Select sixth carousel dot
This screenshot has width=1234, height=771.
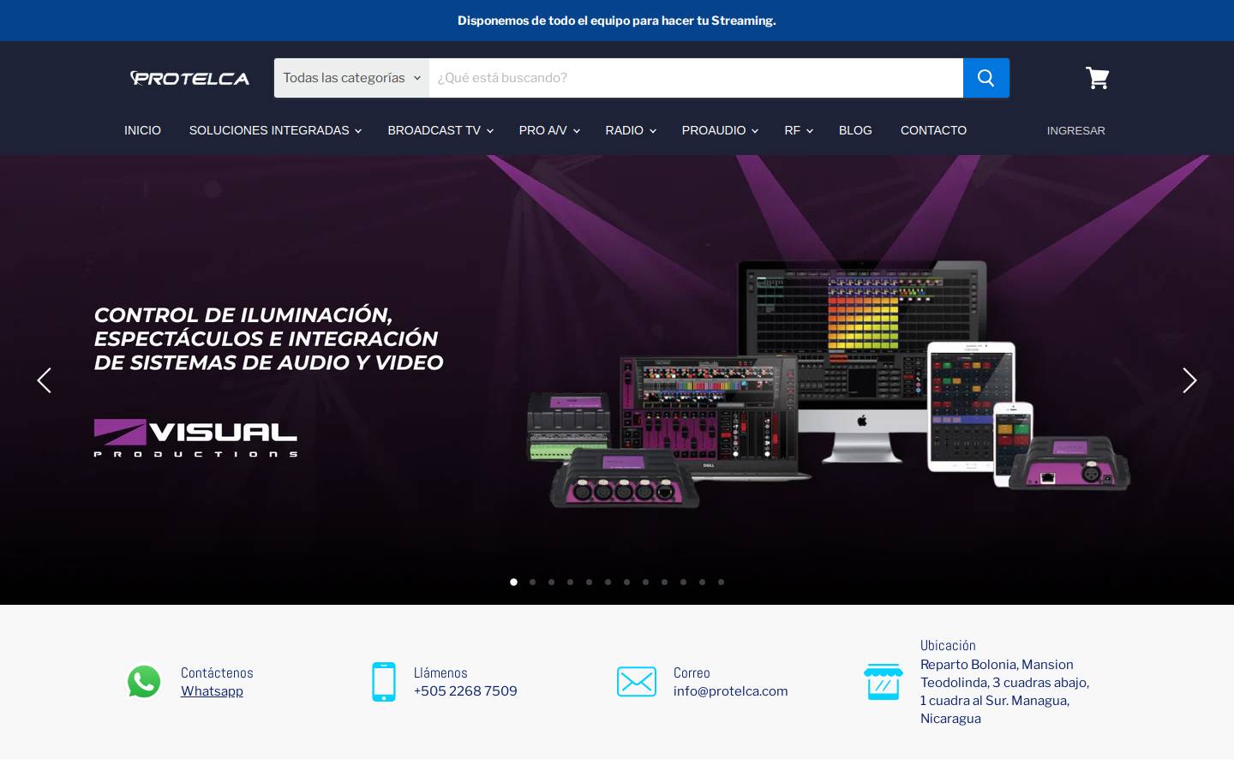608,582
